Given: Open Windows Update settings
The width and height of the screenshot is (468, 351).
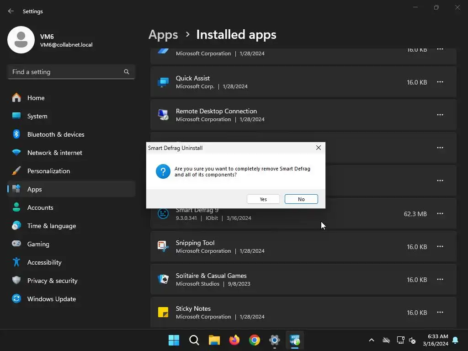Looking at the screenshot, I should coord(71,299).
